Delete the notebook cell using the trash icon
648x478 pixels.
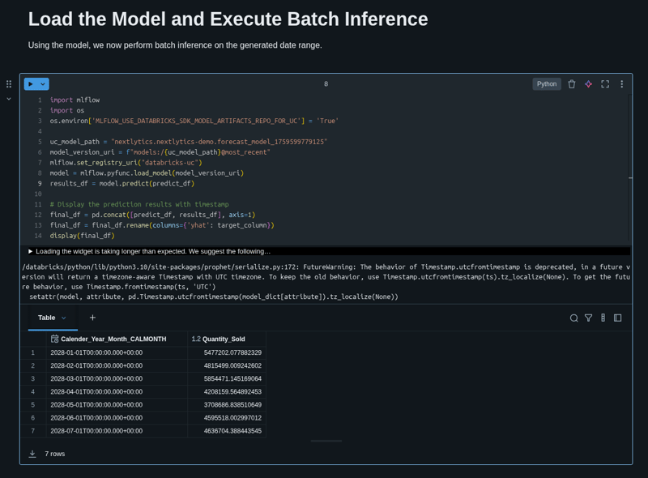(571, 83)
